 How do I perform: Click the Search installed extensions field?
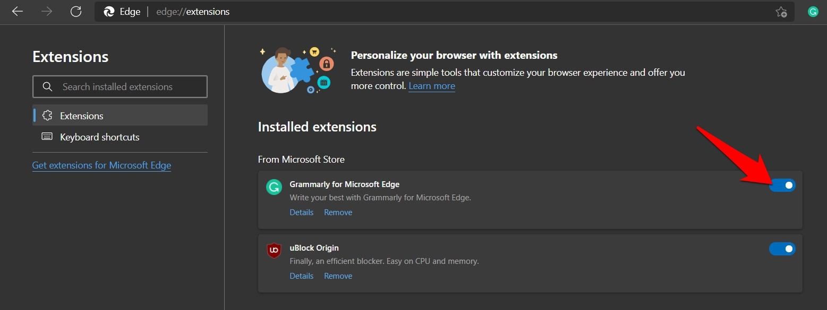127,86
